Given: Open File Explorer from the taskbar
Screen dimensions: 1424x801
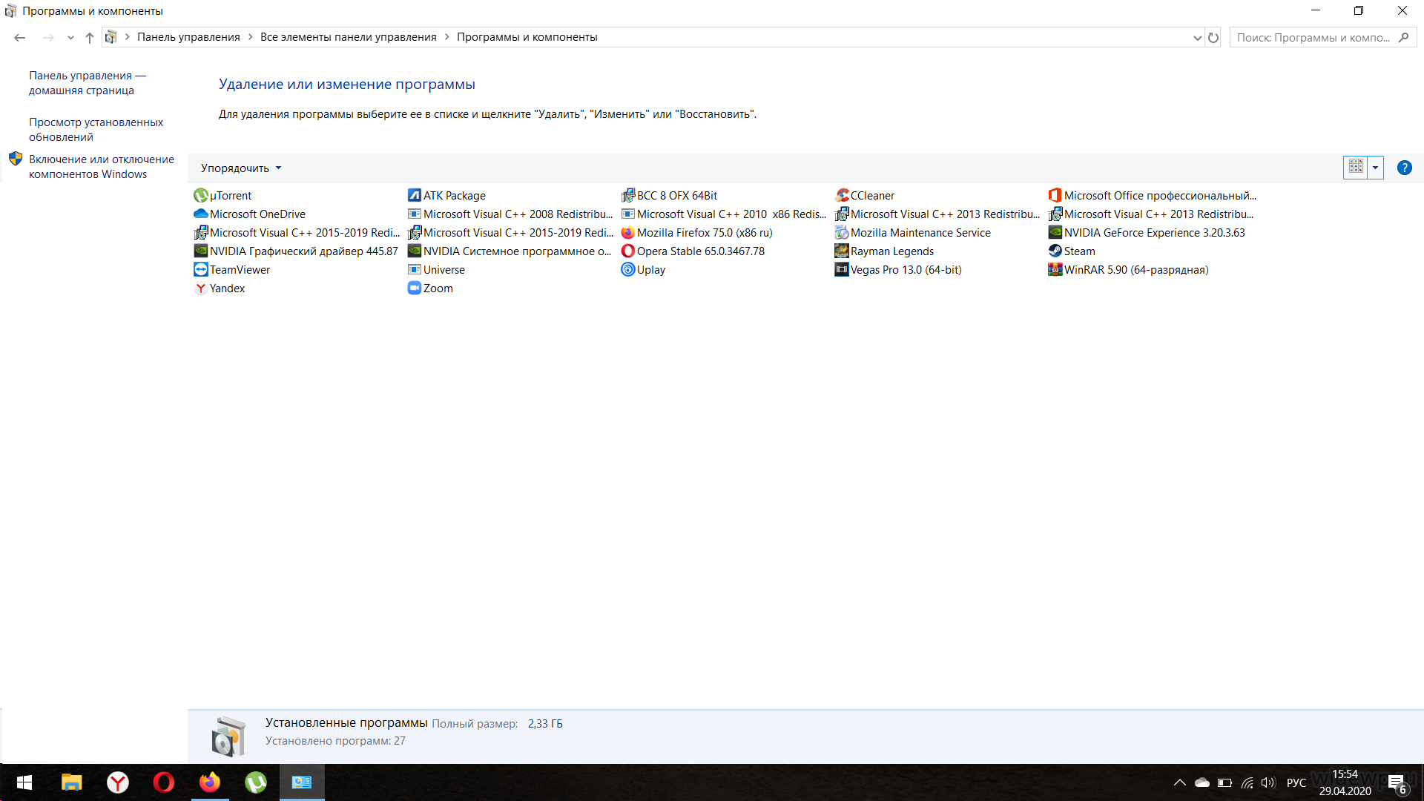Looking at the screenshot, I should click(72, 782).
